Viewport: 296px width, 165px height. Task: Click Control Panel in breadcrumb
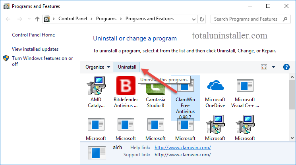[73, 19]
